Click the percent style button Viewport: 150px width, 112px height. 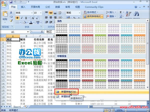tap(74, 18)
